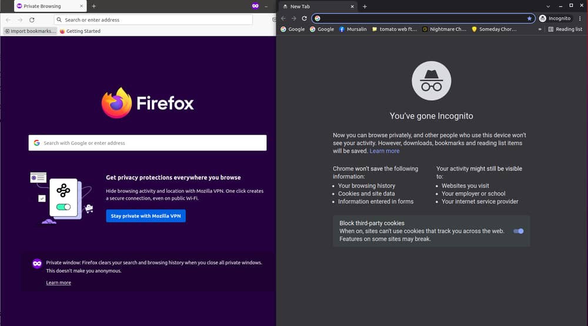Click 'Block third-party cookies' label text

click(x=372, y=223)
